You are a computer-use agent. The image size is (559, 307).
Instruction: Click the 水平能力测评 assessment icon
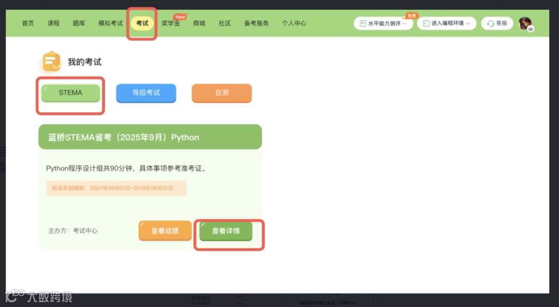(363, 23)
